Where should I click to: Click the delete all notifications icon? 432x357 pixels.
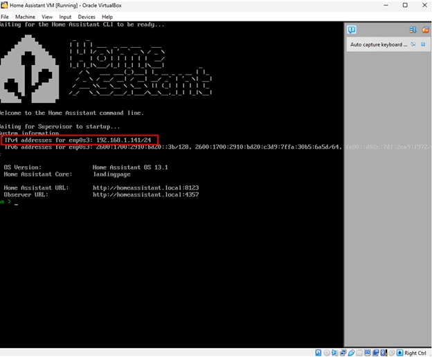click(425, 30)
